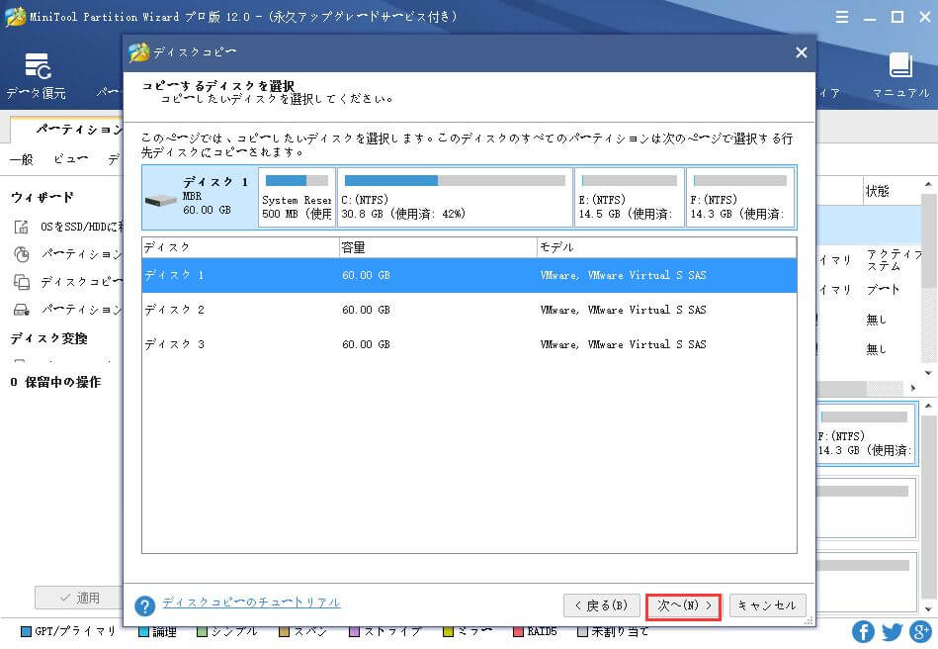Click the Apply (適用) button in main window
The height and width of the screenshot is (649, 938).
coord(79,598)
